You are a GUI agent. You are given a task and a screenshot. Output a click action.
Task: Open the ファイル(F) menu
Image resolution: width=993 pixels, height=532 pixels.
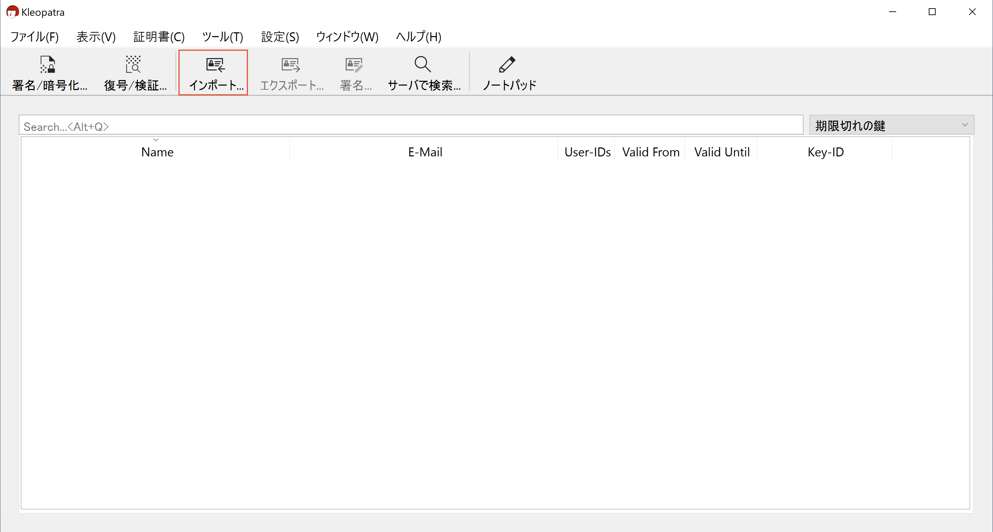[34, 37]
